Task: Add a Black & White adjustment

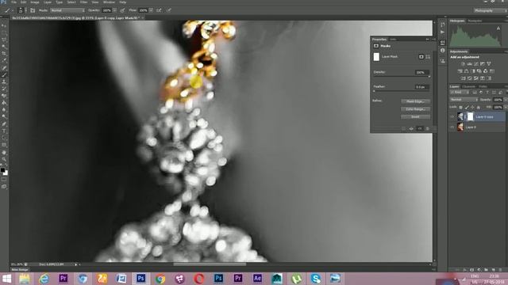Action: tap(473, 71)
